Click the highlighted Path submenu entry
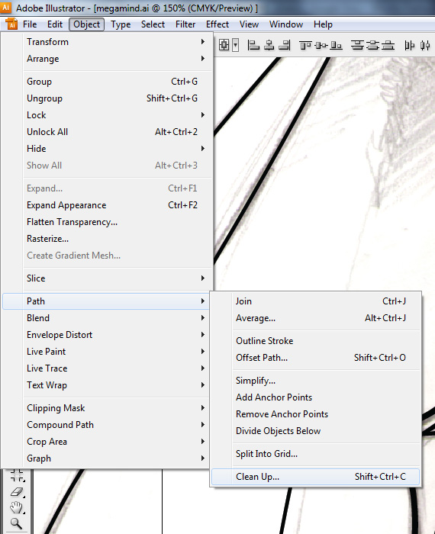This screenshot has height=534, width=435. tap(105, 301)
